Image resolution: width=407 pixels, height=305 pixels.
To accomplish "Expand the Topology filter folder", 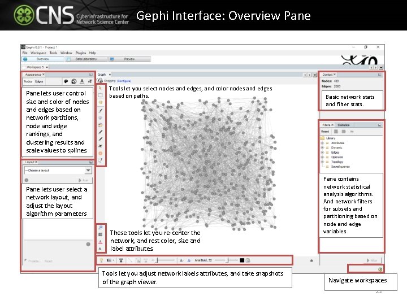I will pyautogui.click(x=322, y=162).
